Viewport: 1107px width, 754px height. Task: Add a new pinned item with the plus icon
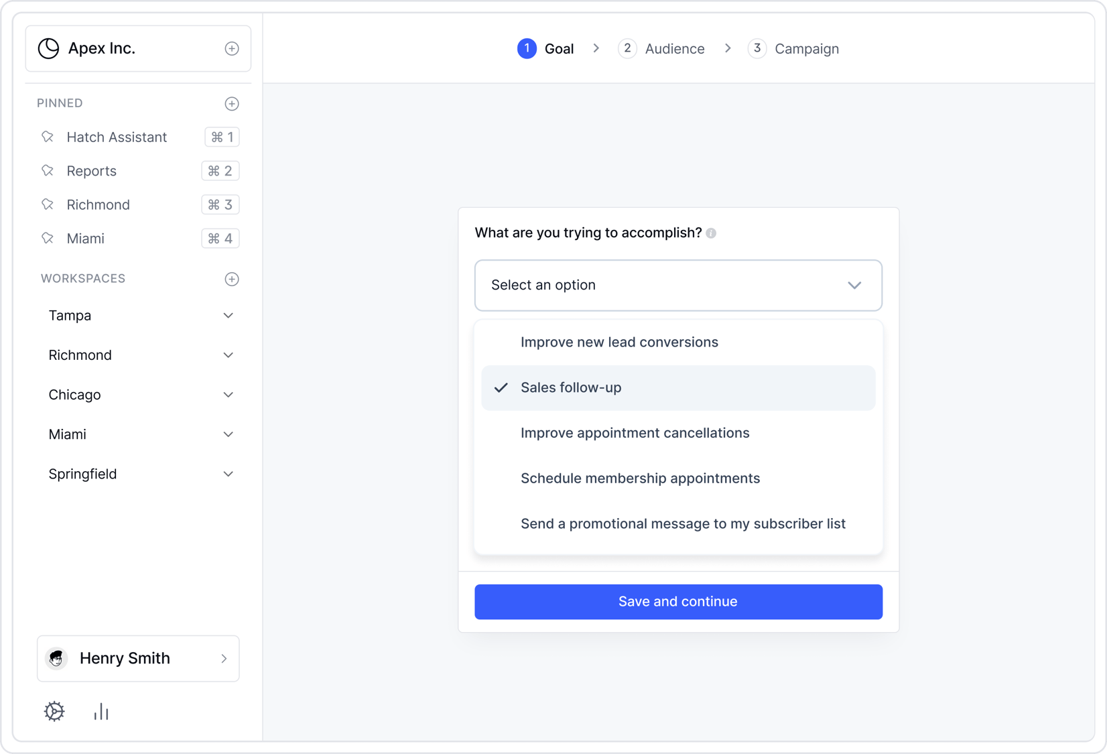231,103
